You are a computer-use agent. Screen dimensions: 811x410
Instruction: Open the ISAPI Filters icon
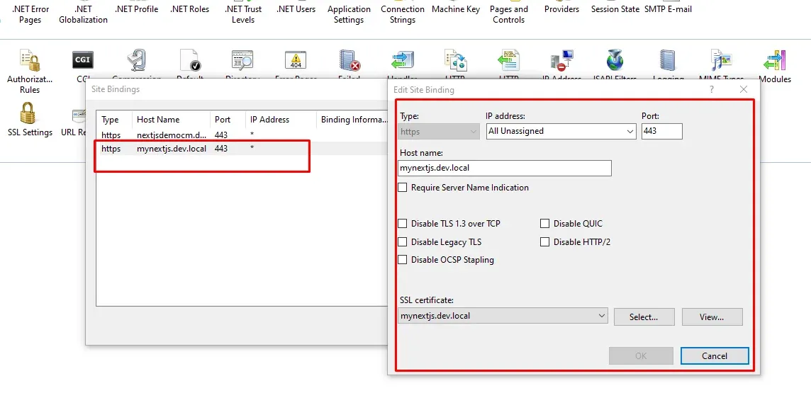[615, 60]
